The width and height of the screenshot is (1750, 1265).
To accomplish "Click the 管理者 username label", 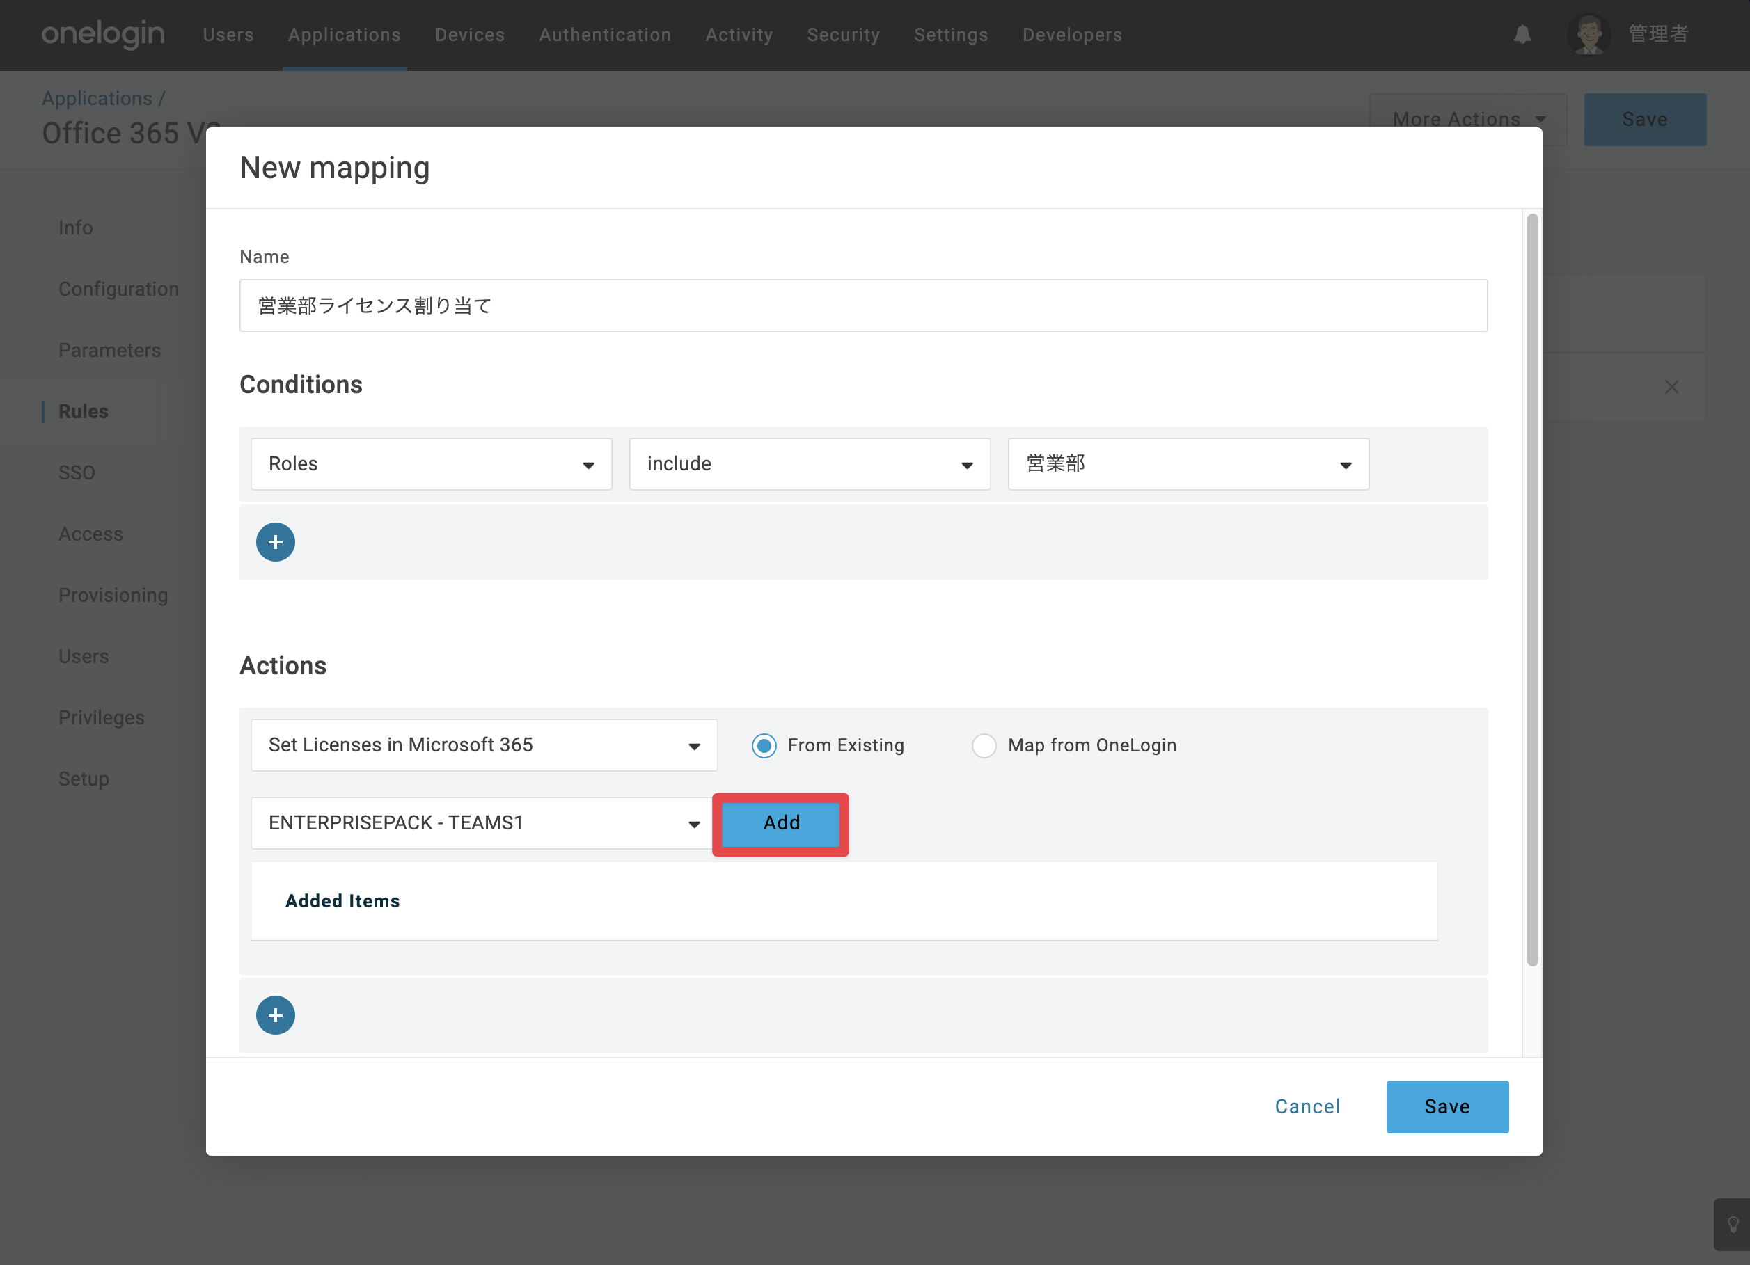I will (1658, 35).
